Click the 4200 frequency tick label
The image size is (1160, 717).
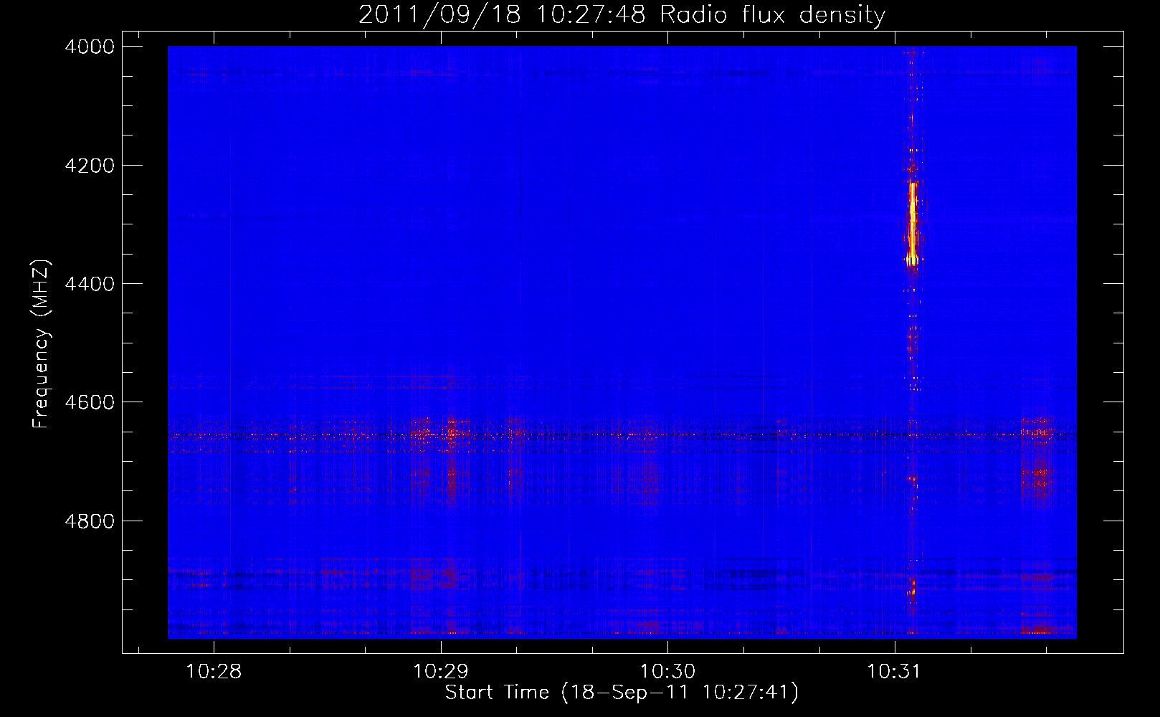click(x=90, y=166)
